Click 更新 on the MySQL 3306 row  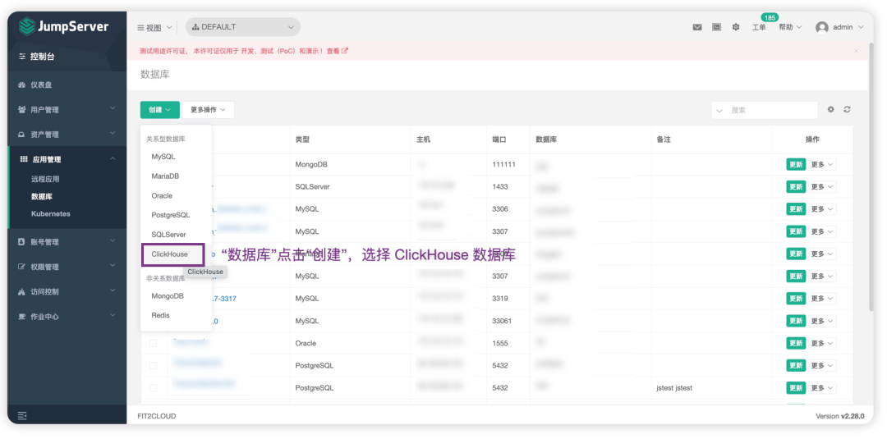796,209
